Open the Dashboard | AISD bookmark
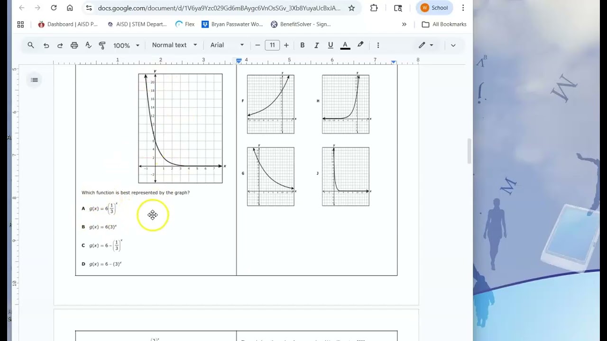607x341 pixels. [68, 24]
